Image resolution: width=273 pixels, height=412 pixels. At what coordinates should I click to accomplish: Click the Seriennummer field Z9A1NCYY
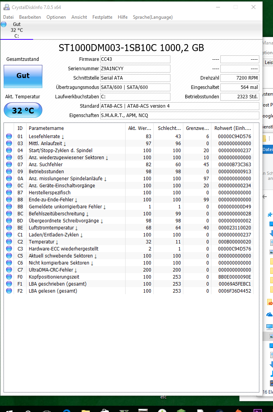click(135, 69)
